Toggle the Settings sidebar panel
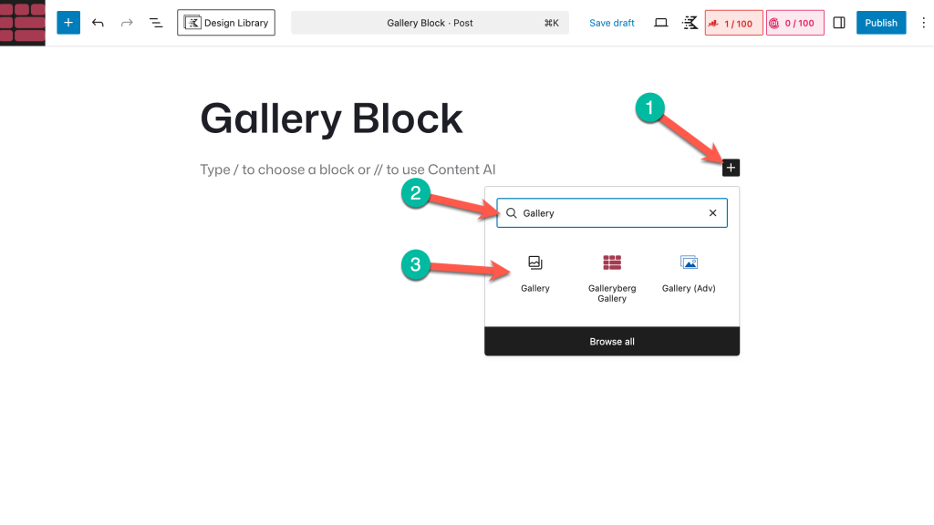 pyautogui.click(x=839, y=23)
